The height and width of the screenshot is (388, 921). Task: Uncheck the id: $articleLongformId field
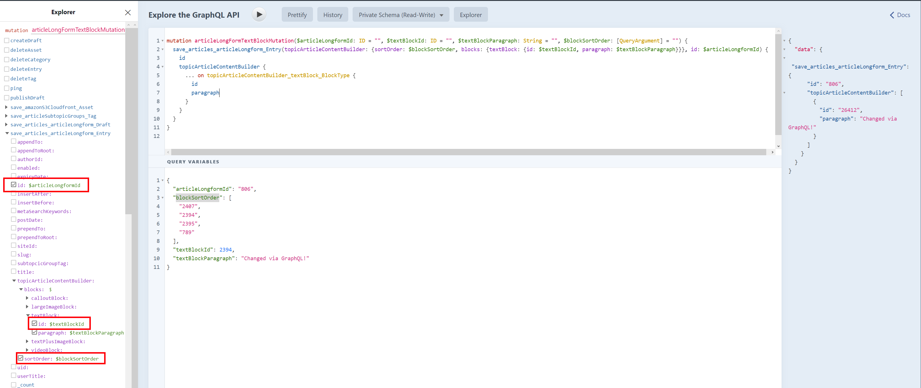[14, 184]
